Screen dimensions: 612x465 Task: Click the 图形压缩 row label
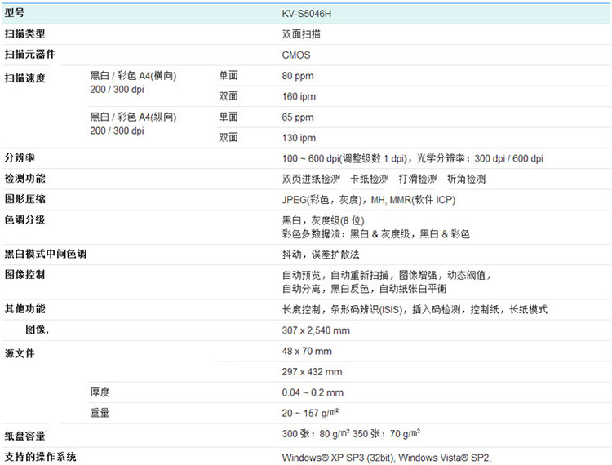[24, 199]
